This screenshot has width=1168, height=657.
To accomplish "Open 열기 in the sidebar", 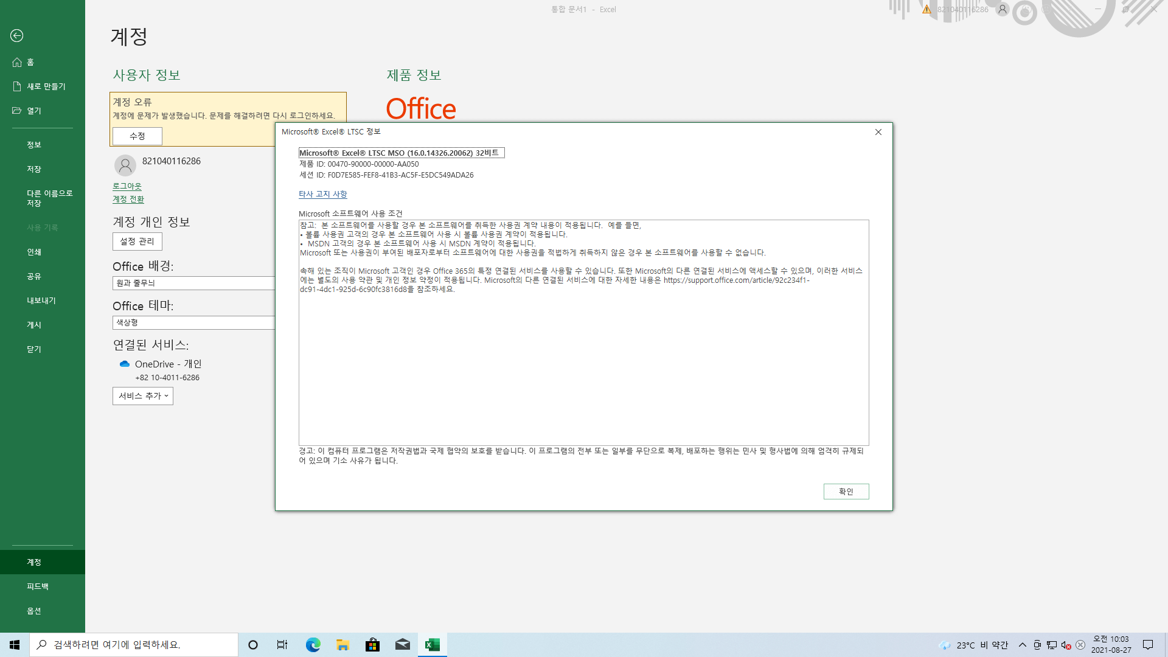I will tap(43, 111).
